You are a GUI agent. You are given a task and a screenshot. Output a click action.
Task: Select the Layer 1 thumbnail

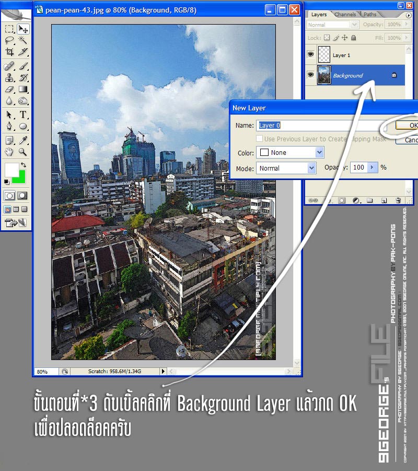324,54
